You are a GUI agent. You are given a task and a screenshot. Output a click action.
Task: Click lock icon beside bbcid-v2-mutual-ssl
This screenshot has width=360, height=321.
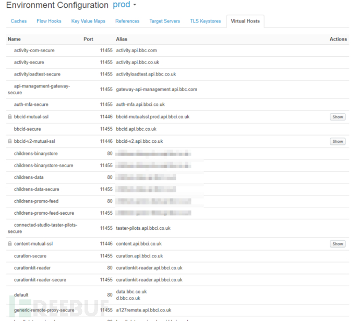9,141
